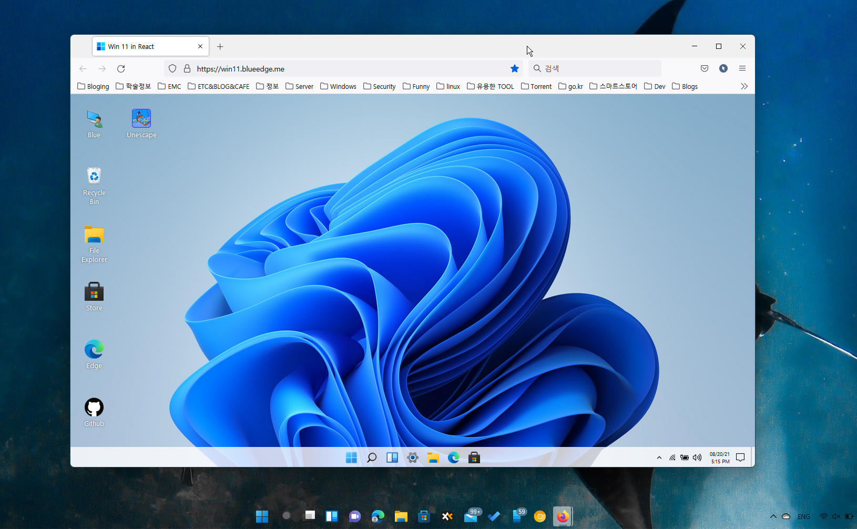Open Store from web taskbar
This screenshot has width=857, height=529.
(474, 457)
